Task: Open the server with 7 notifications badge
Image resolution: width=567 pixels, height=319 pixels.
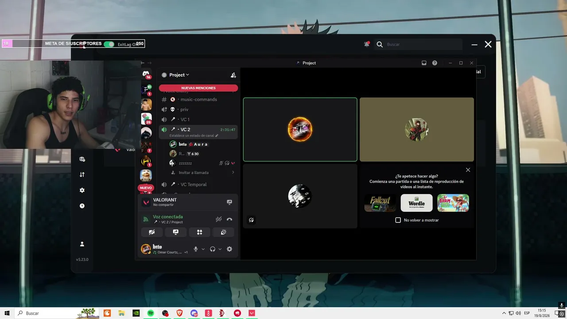Action: [x=146, y=147]
